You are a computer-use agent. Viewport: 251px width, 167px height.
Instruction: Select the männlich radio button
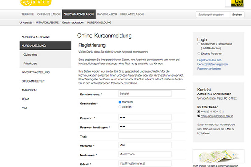pyautogui.click(x=120, y=102)
